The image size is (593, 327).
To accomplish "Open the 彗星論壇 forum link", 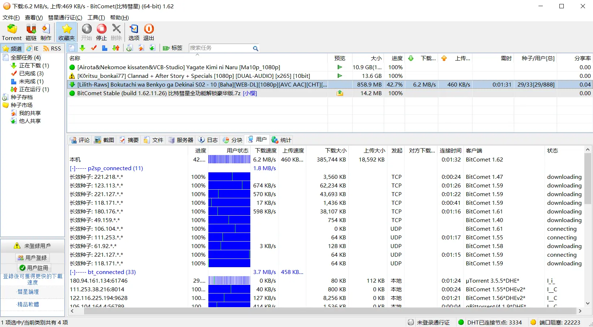I will point(28,292).
